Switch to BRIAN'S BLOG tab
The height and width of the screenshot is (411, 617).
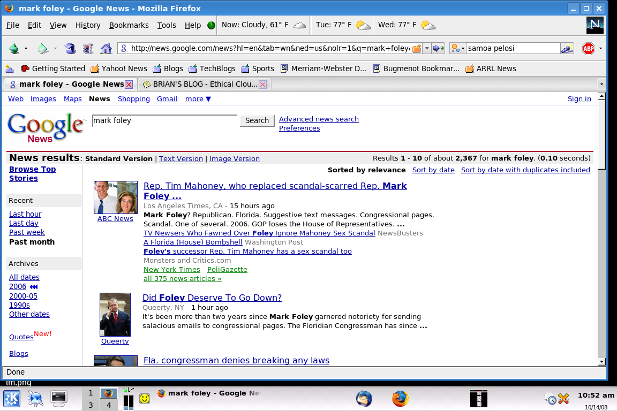[205, 84]
